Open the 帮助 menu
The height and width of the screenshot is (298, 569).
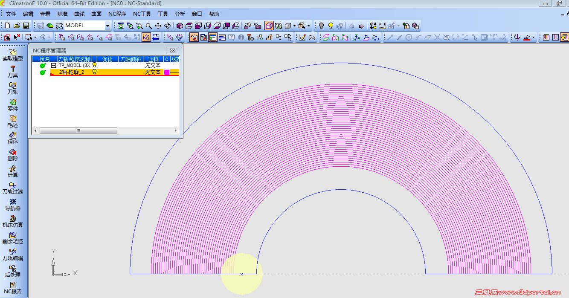point(214,14)
